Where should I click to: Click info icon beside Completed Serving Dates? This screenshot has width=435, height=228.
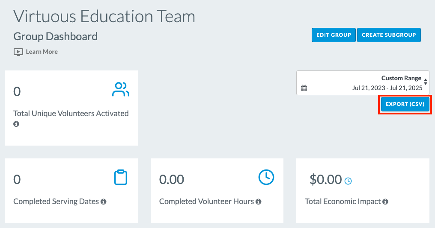pyautogui.click(x=104, y=202)
